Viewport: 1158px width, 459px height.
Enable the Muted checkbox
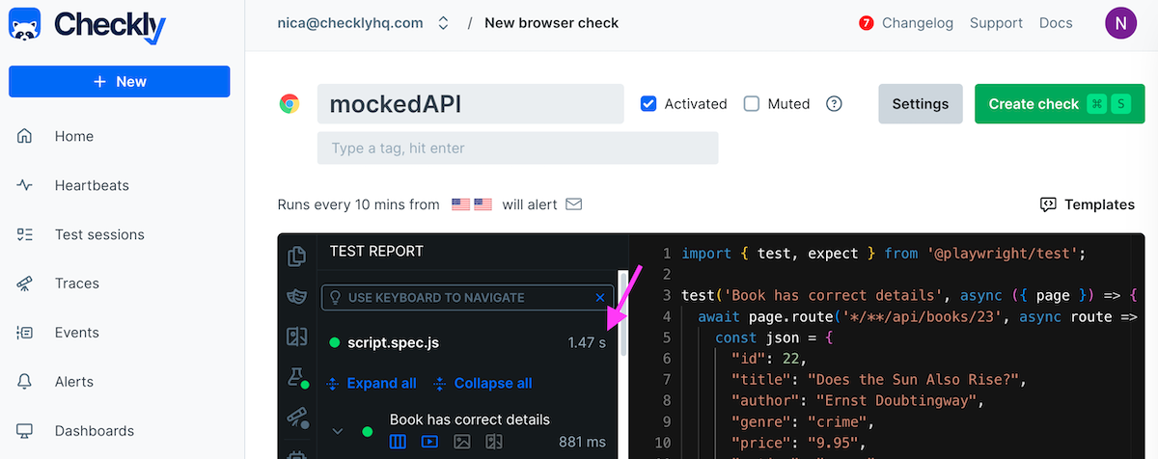click(x=752, y=104)
